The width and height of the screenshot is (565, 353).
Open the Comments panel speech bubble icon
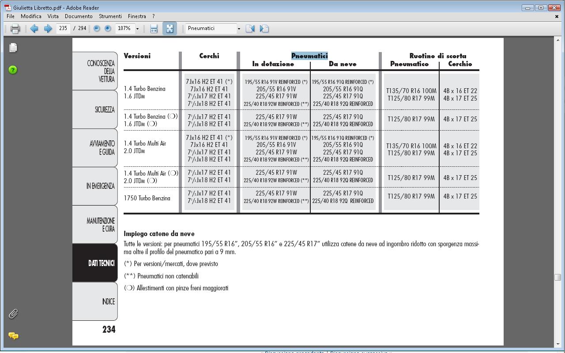coord(13,336)
